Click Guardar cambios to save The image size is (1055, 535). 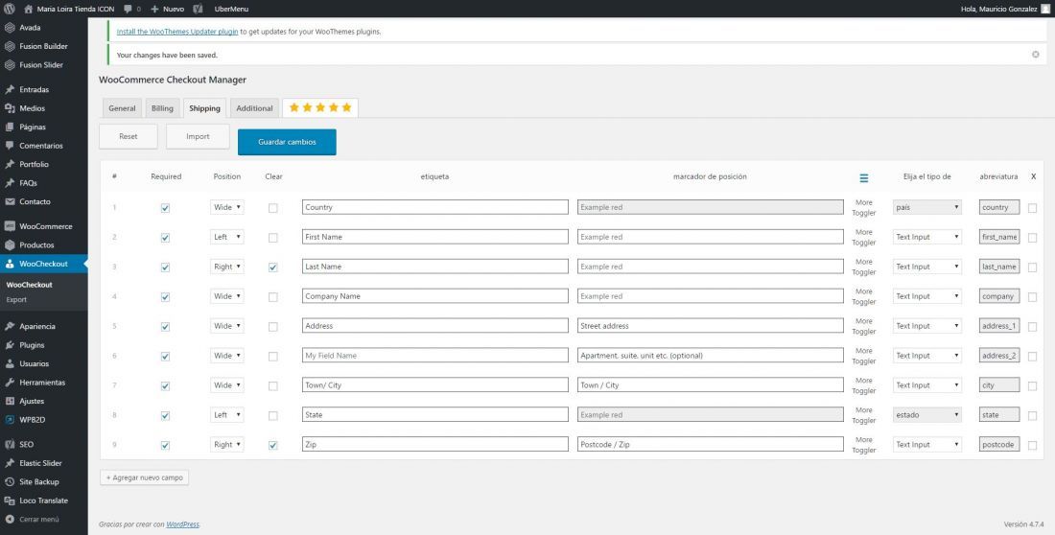tap(288, 142)
